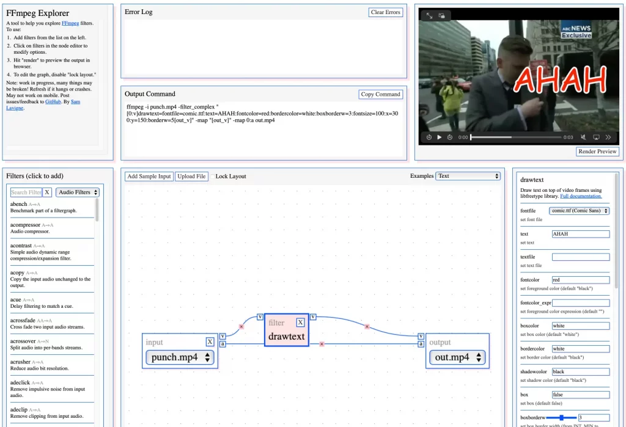Mute the video preview audio
Viewport: 626px width, 427px height.
click(x=583, y=137)
